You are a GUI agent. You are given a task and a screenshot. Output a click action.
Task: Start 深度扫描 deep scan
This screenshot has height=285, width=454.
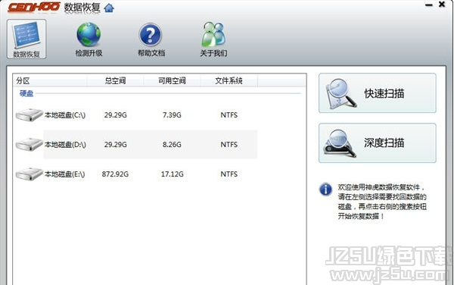(x=378, y=143)
